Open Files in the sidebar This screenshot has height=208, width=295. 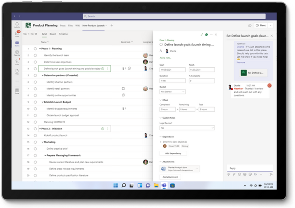click(17, 71)
